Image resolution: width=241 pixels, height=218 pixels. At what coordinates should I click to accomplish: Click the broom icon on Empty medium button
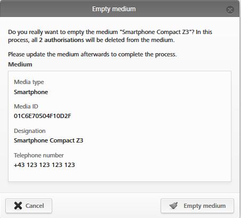173,205
